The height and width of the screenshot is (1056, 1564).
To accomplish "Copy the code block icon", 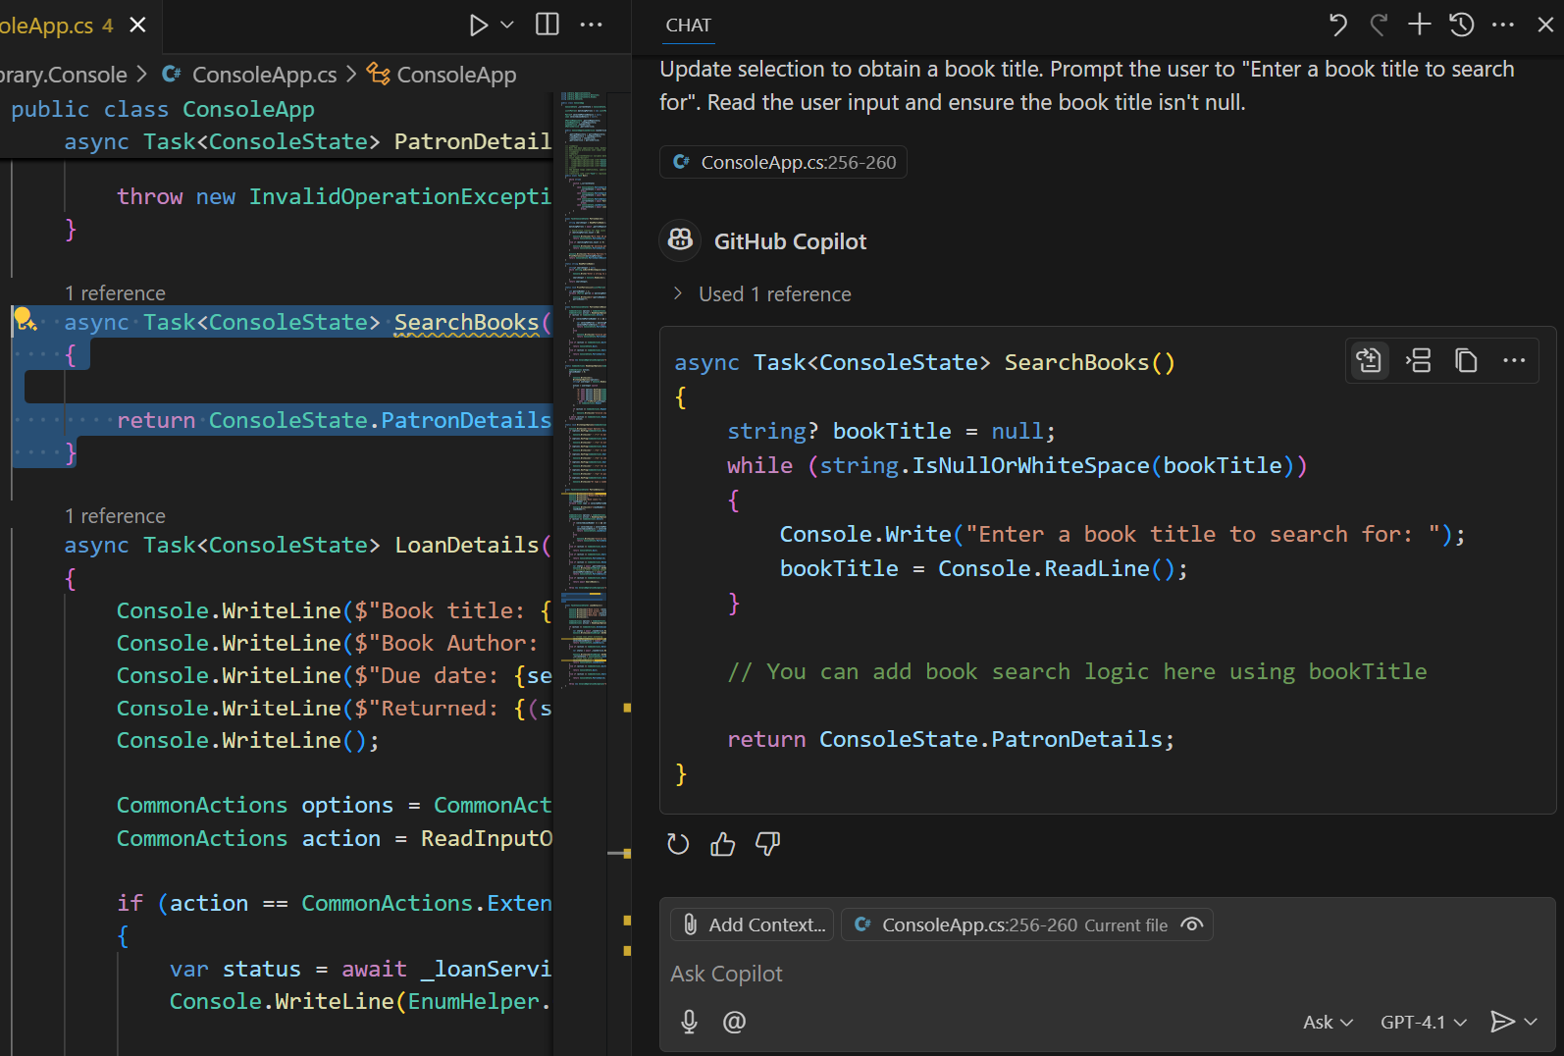I will (x=1466, y=361).
